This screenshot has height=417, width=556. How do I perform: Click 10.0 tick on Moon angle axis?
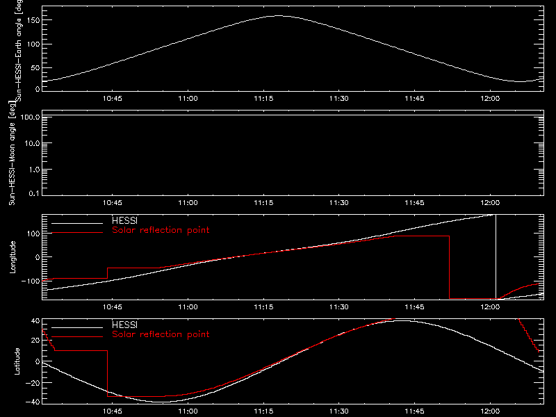point(32,143)
